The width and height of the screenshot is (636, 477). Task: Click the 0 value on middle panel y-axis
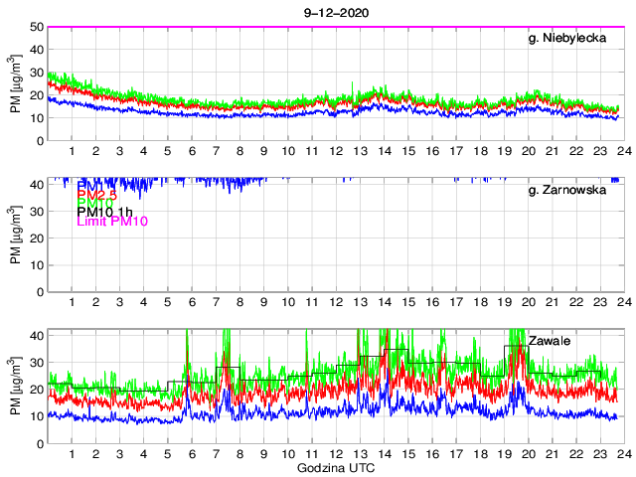tap(39, 292)
